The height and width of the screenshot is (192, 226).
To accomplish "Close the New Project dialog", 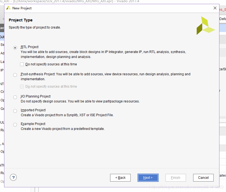I will coord(215,8).
